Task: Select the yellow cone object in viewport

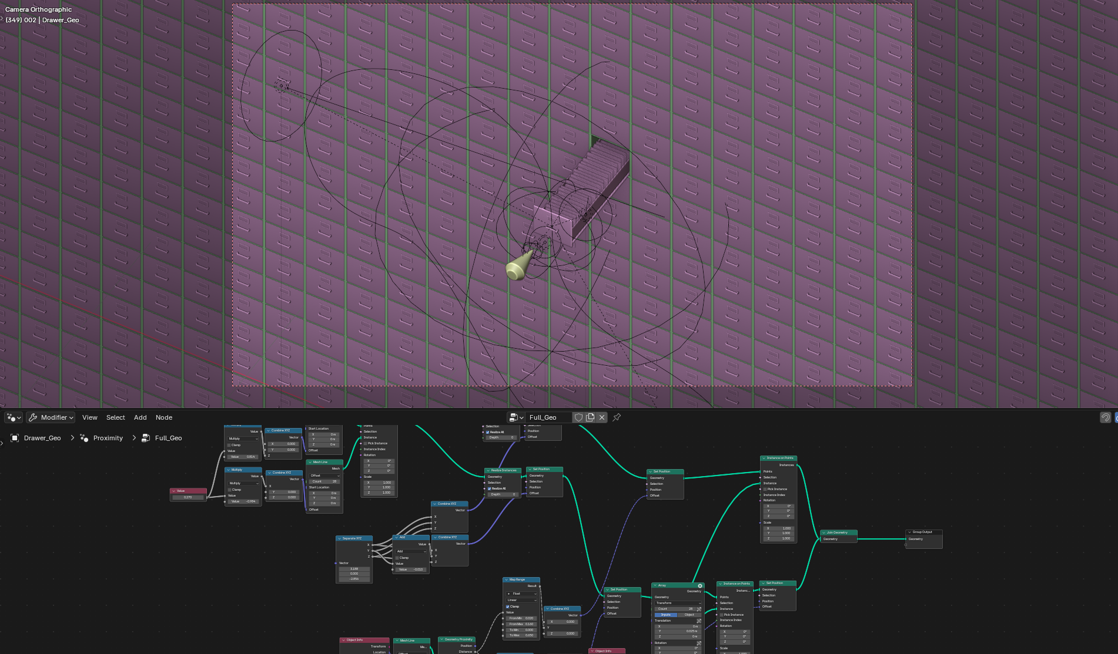Action: (x=518, y=267)
